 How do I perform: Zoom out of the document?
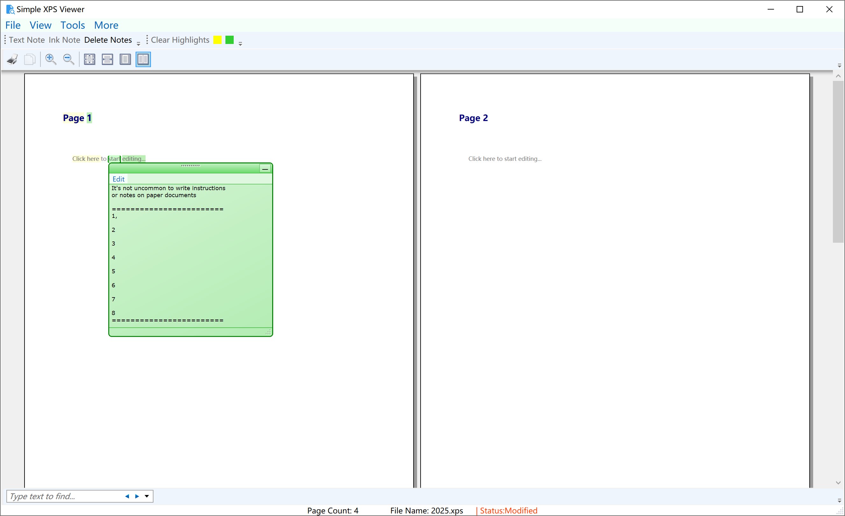[x=68, y=59]
